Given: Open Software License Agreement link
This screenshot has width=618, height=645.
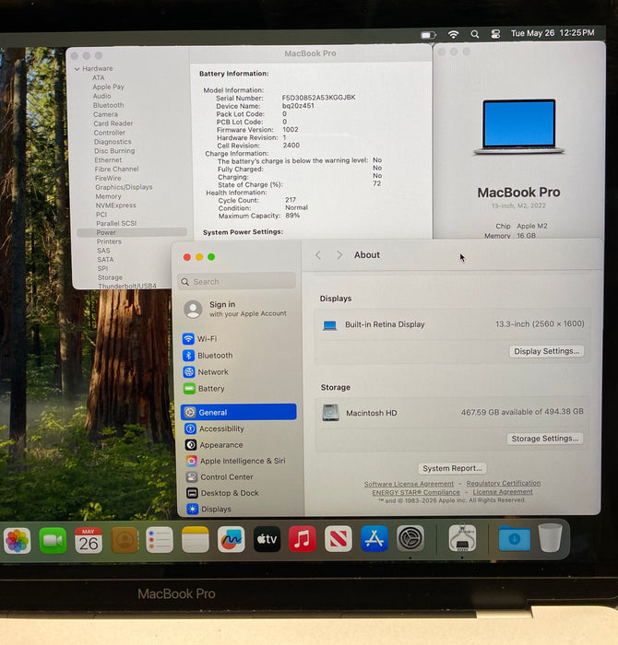Looking at the screenshot, I should point(409,484).
